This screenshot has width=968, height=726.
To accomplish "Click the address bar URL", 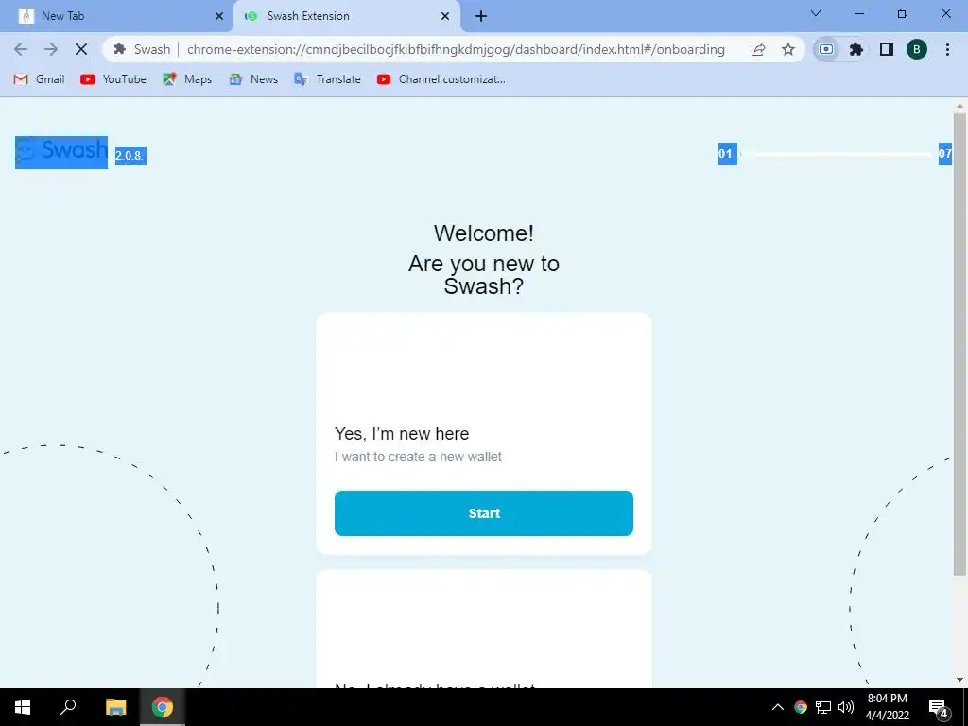I will pyautogui.click(x=456, y=49).
